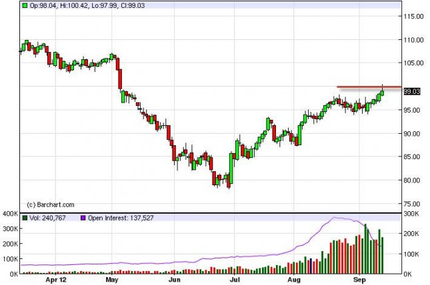Click the 115.00 price axis label
This screenshot has height=285, width=430.
[413, 17]
